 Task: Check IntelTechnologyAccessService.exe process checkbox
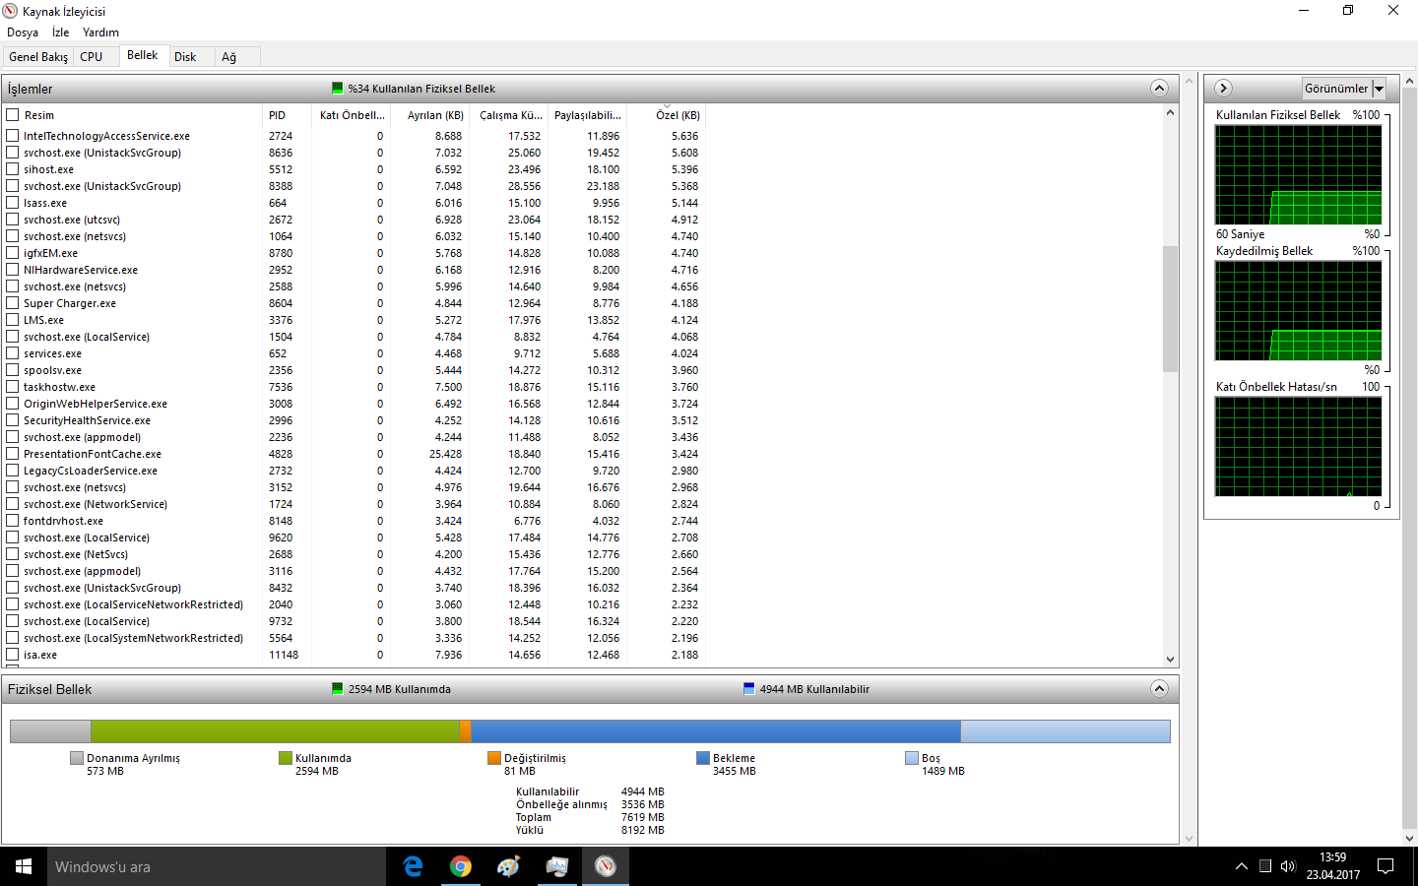(13, 136)
